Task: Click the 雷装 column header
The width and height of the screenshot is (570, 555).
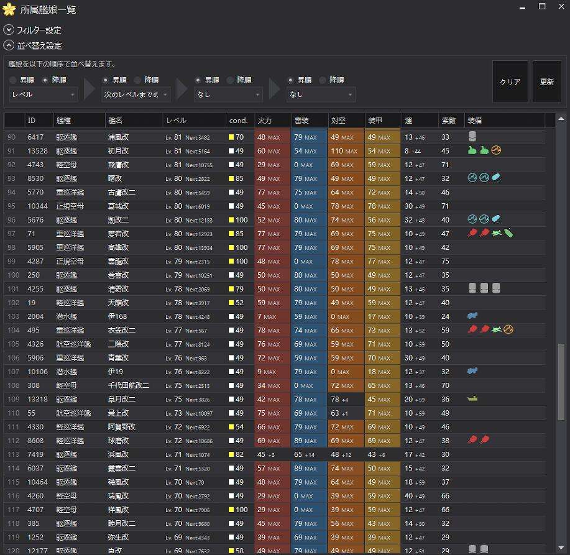Action: tap(310, 121)
